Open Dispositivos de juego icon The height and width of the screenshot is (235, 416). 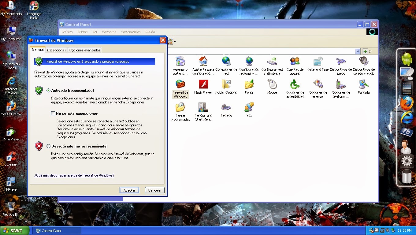point(341,65)
